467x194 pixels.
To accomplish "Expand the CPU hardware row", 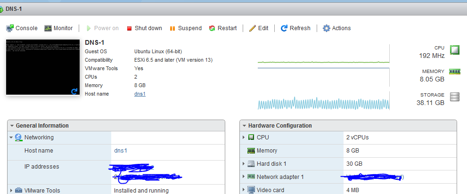I will pyautogui.click(x=244, y=137).
